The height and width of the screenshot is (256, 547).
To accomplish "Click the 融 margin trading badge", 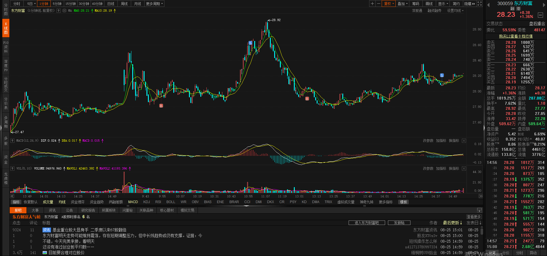I will [x=512, y=9].
